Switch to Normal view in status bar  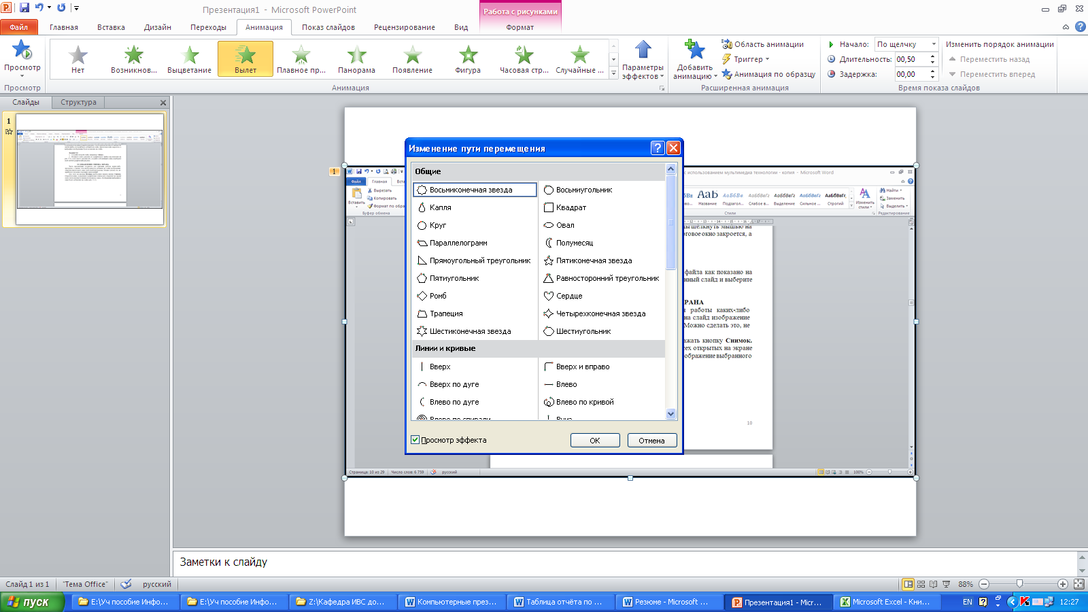tap(908, 584)
